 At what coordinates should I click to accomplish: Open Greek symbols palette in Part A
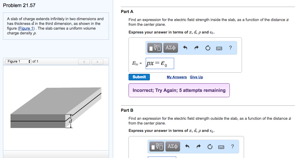[x=171, y=48]
